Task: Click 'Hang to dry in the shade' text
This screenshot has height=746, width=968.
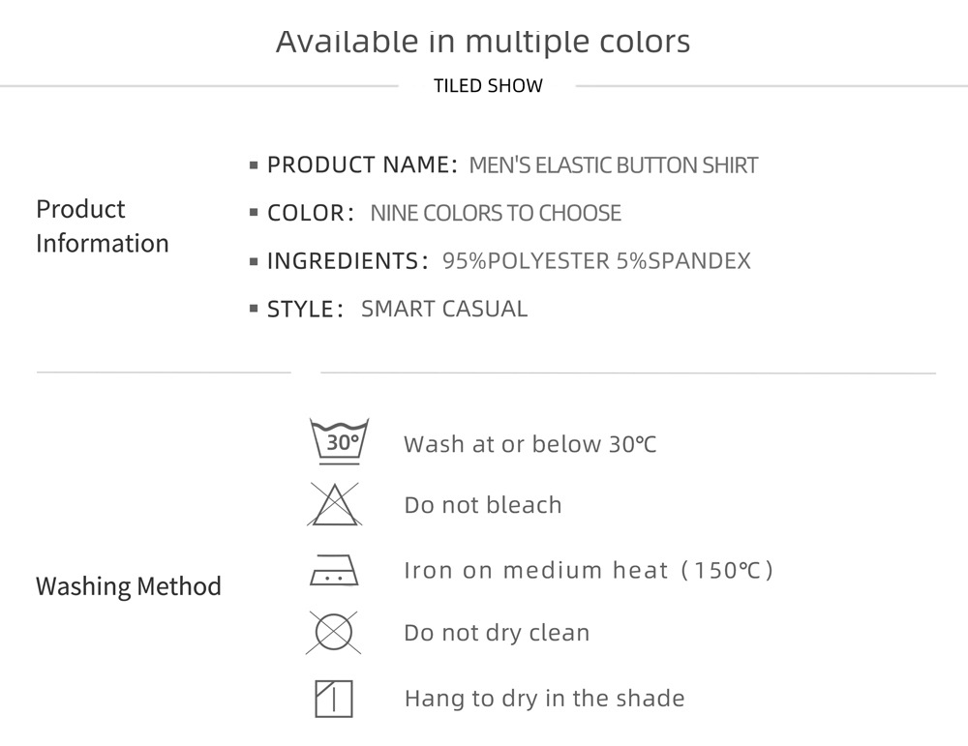Action: (544, 698)
